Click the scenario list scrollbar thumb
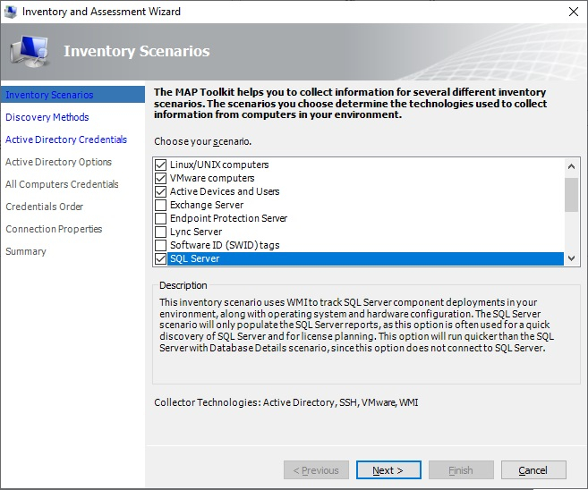Image resolution: width=588 pixels, height=490 pixels. [572, 195]
